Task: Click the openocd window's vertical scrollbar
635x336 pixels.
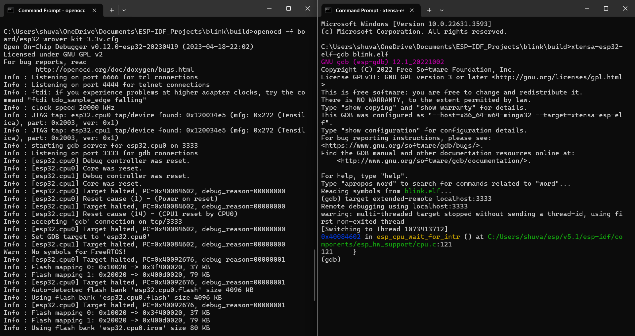Action: tap(315, 275)
